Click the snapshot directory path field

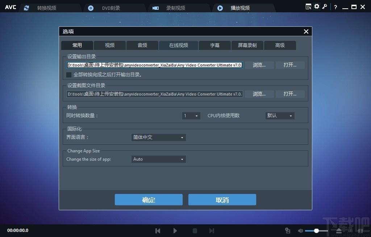coord(155,94)
